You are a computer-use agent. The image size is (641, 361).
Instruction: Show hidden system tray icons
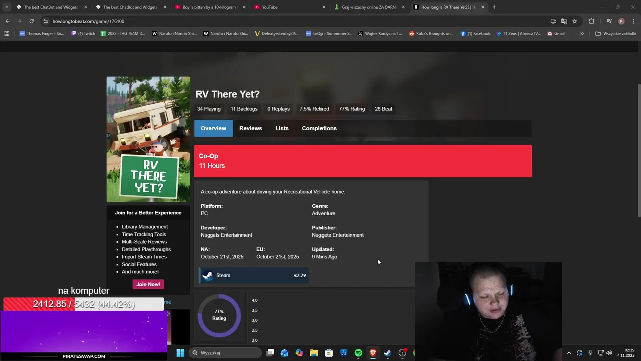[x=569, y=353]
